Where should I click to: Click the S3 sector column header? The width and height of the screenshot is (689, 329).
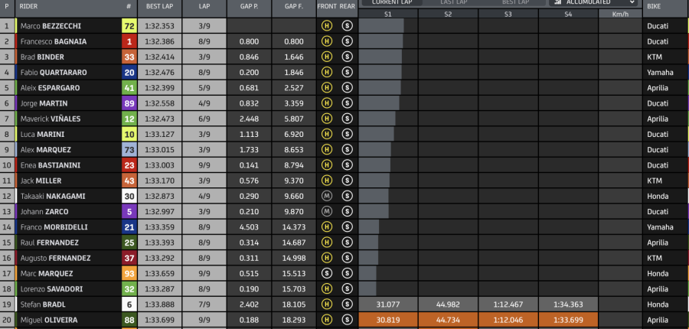pos(508,14)
